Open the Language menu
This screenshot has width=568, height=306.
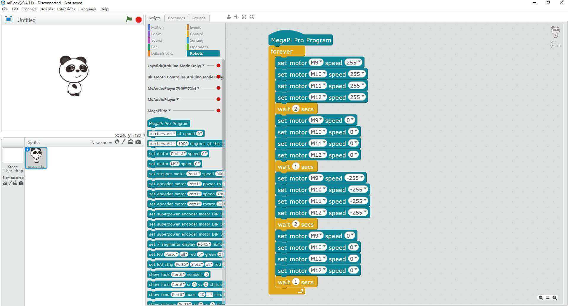pyautogui.click(x=88, y=9)
